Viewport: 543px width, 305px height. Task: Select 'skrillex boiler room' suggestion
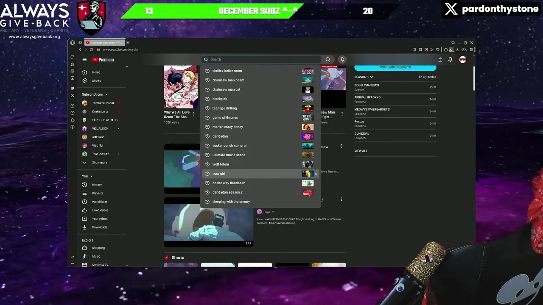tap(260, 71)
